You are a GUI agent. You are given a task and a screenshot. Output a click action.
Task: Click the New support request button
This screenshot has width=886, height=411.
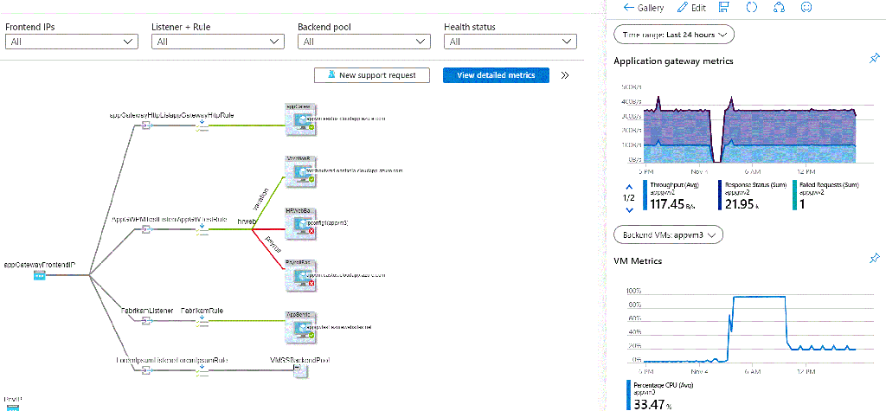[372, 75]
